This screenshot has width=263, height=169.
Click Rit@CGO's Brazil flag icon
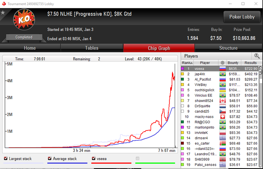click(222, 122)
